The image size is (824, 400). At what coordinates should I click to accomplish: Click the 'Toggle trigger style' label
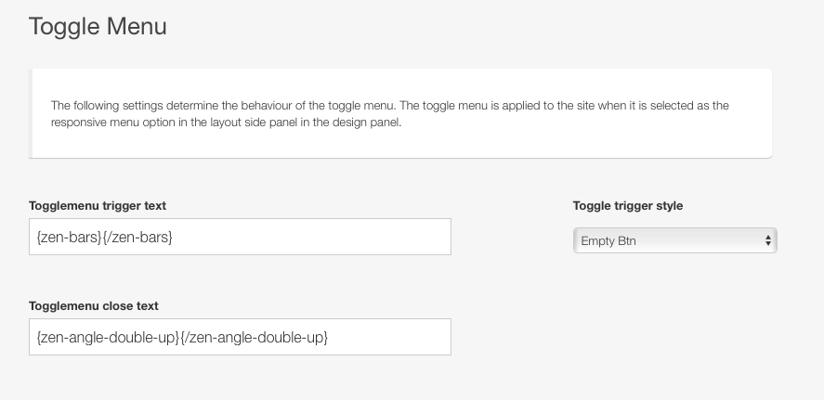click(x=628, y=206)
